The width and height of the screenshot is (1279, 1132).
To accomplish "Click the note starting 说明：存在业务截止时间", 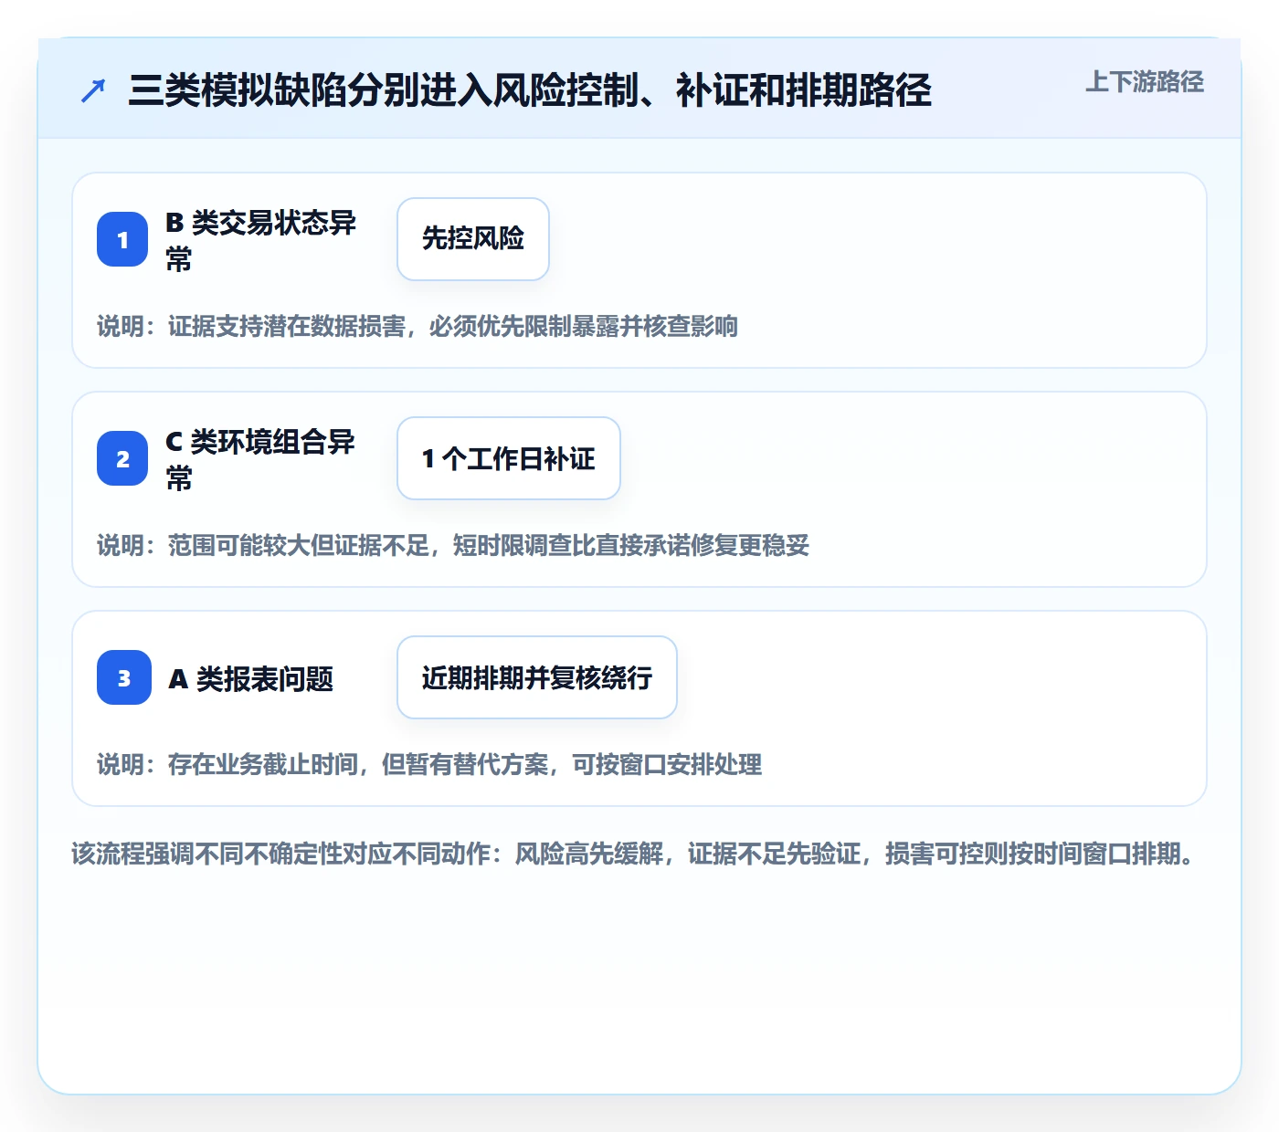I will 429,764.
